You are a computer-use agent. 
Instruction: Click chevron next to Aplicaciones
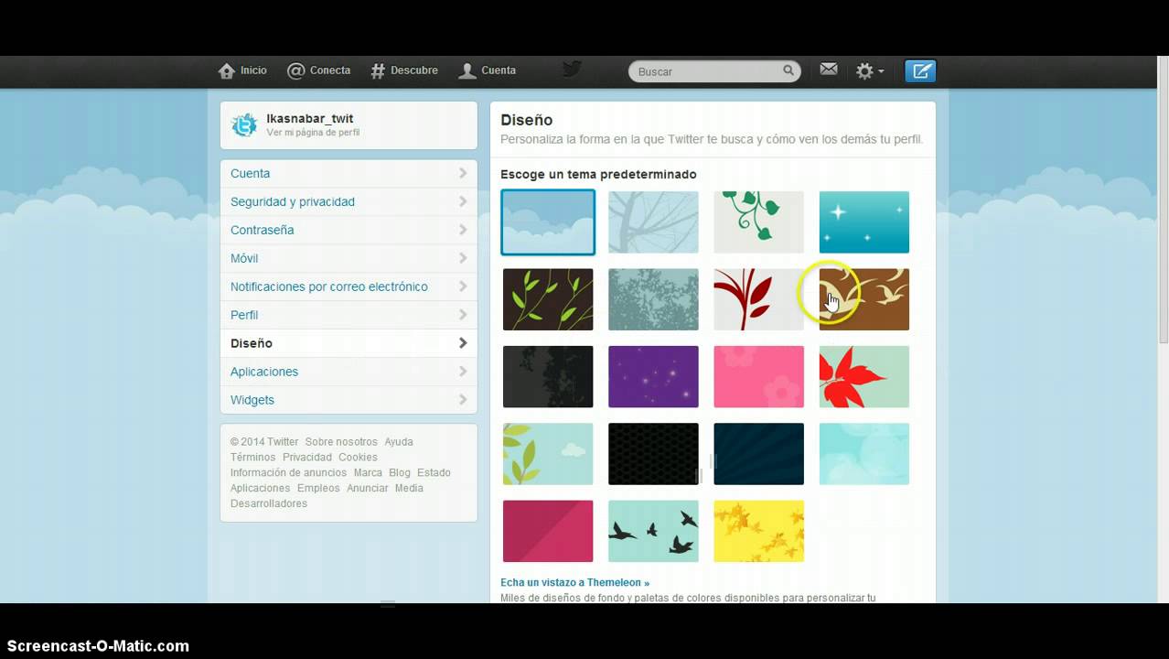(463, 372)
